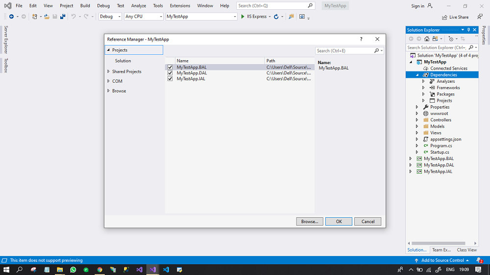Click the Live Share icon
This screenshot has width=490, height=275.
coord(444,17)
